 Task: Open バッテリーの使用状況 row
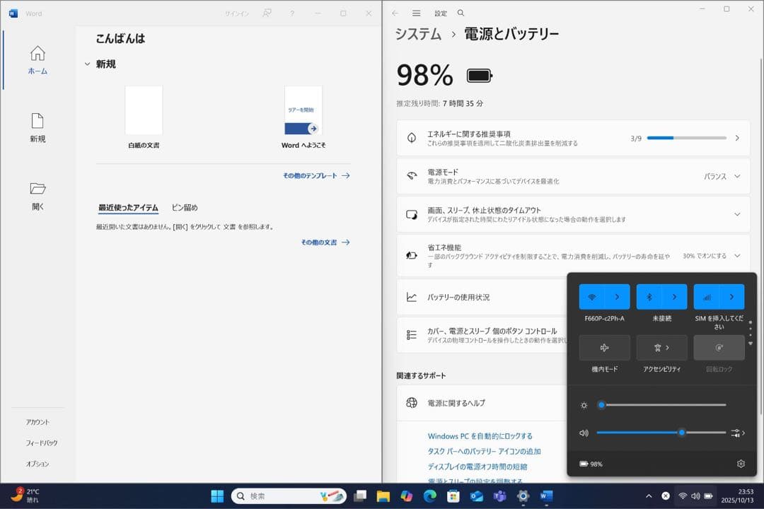(x=482, y=297)
